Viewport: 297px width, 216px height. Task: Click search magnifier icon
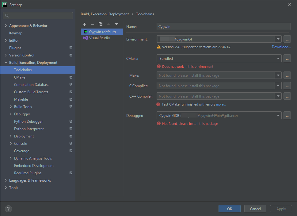7,16
